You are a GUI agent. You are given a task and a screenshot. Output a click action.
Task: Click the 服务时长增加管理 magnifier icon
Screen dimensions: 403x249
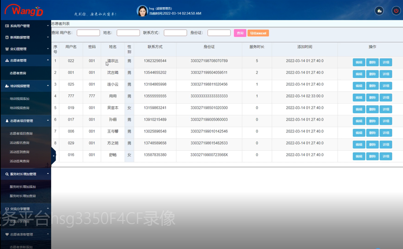click(x=7, y=174)
